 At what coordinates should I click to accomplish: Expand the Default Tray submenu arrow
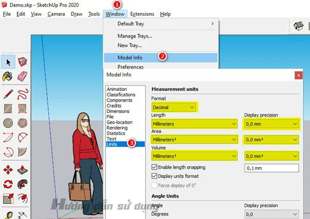tap(213, 24)
